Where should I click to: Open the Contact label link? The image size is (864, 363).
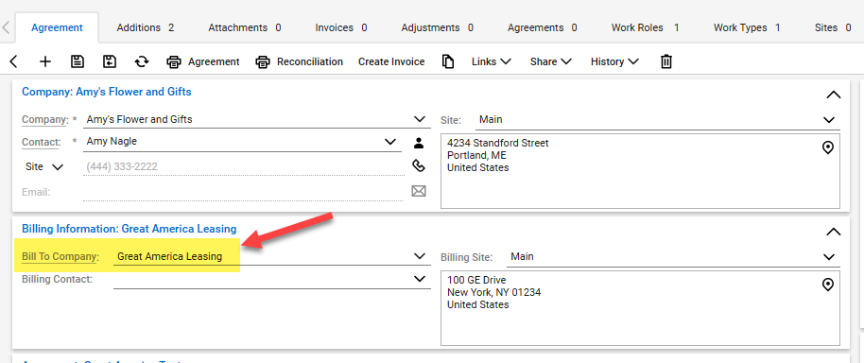[x=42, y=142]
